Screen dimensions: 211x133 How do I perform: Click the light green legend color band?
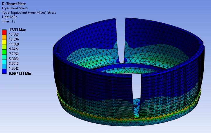click(4, 47)
